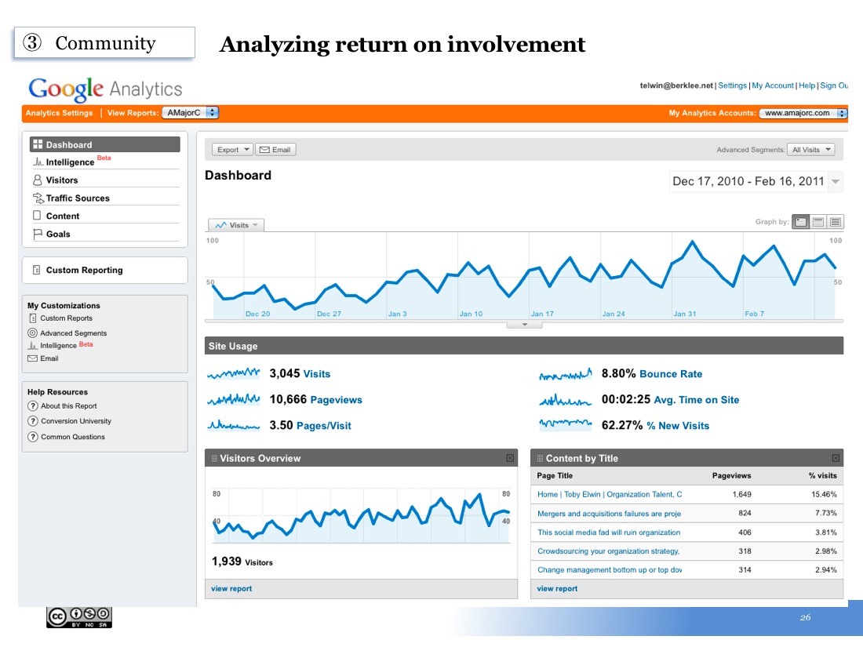The height and width of the screenshot is (647, 863).
Task: Open the Settings link in header
Action: tap(732, 85)
